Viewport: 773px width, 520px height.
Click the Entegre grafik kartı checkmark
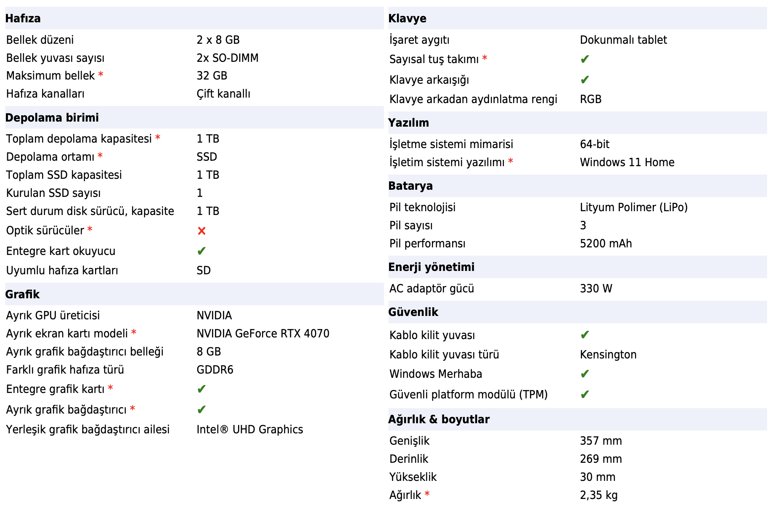coord(201,389)
